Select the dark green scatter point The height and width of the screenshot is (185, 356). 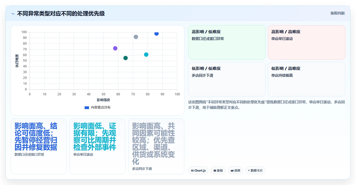point(125,58)
